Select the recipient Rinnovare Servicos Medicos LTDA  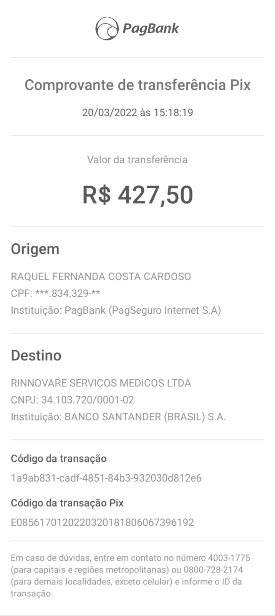[x=101, y=383]
